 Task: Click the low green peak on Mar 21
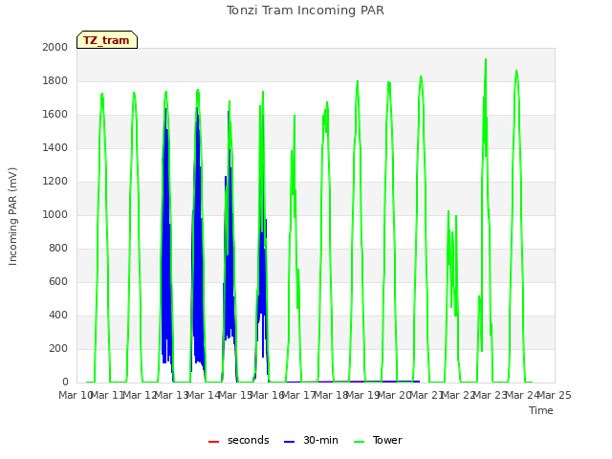448,212
